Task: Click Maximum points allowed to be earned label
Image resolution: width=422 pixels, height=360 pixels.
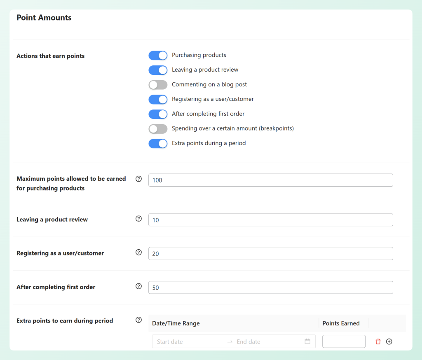Action: point(71,183)
